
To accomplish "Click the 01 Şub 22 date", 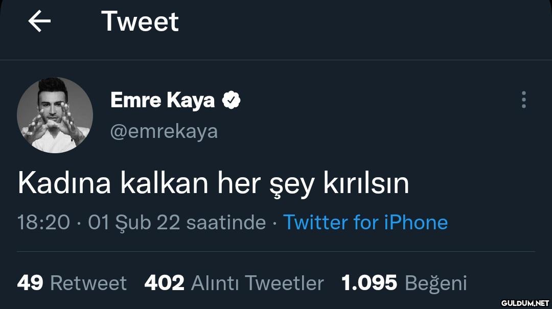I will click(x=134, y=222).
